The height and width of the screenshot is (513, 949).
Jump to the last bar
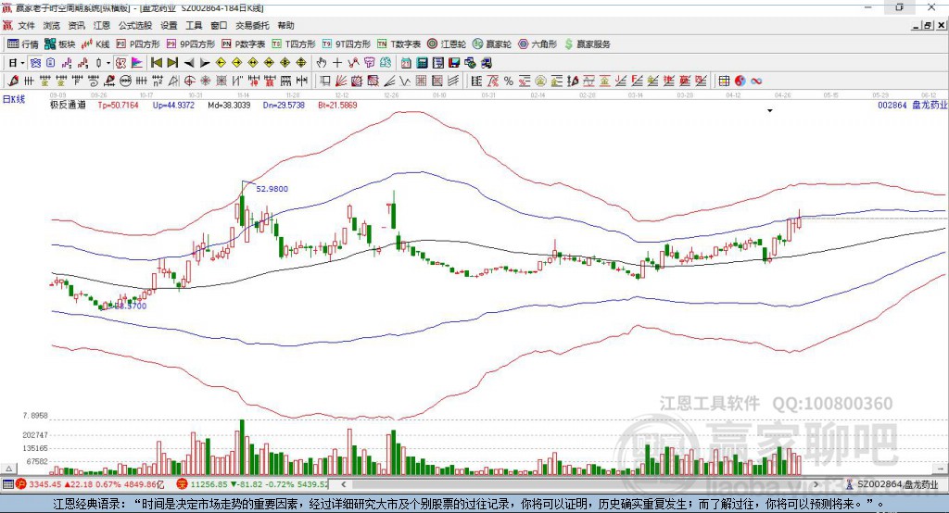tap(172, 63)
